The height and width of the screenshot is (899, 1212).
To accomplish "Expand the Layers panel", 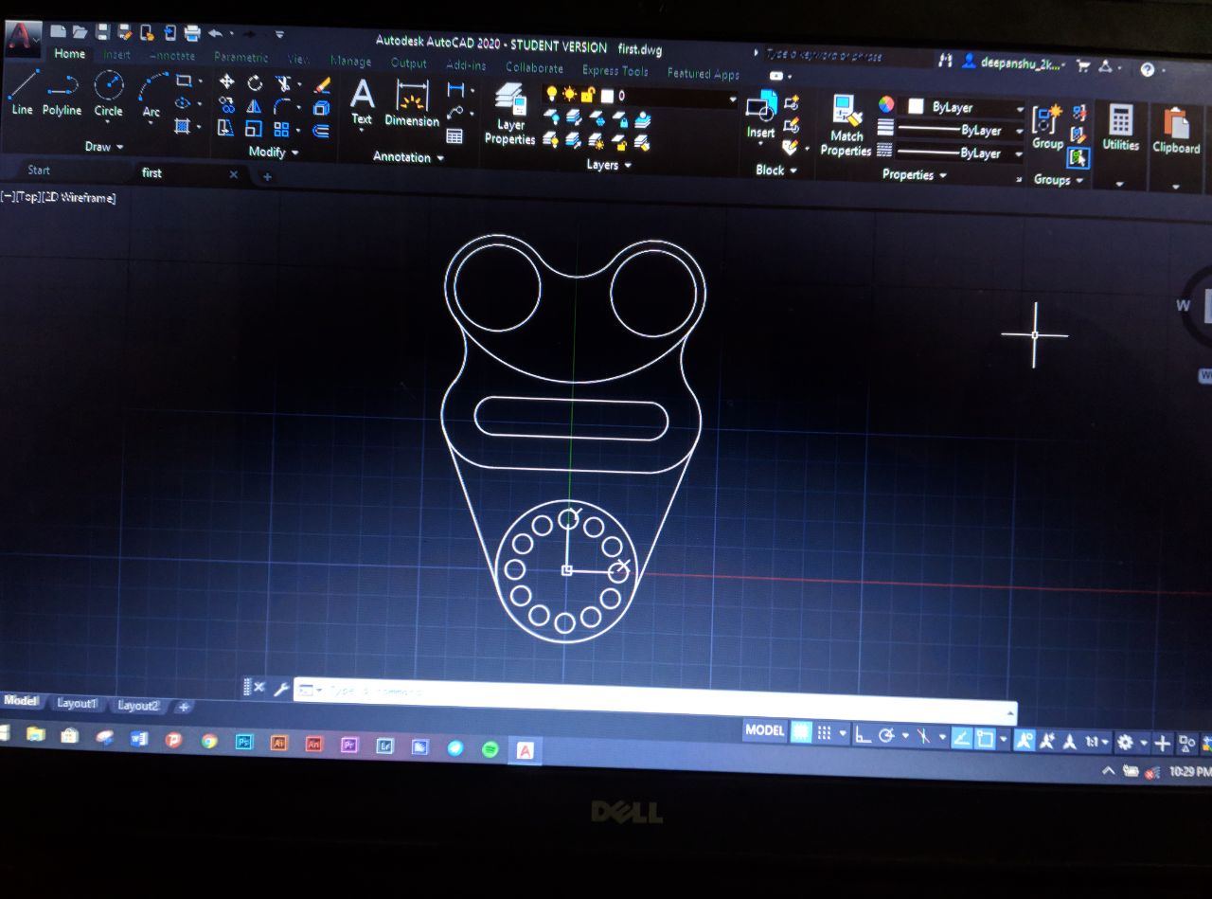I will pyautogui.click(x=609, y=165).
